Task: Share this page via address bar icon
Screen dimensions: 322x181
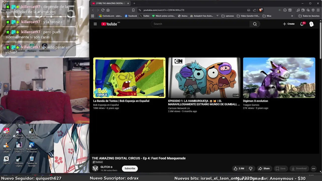Action: [254, 10]
